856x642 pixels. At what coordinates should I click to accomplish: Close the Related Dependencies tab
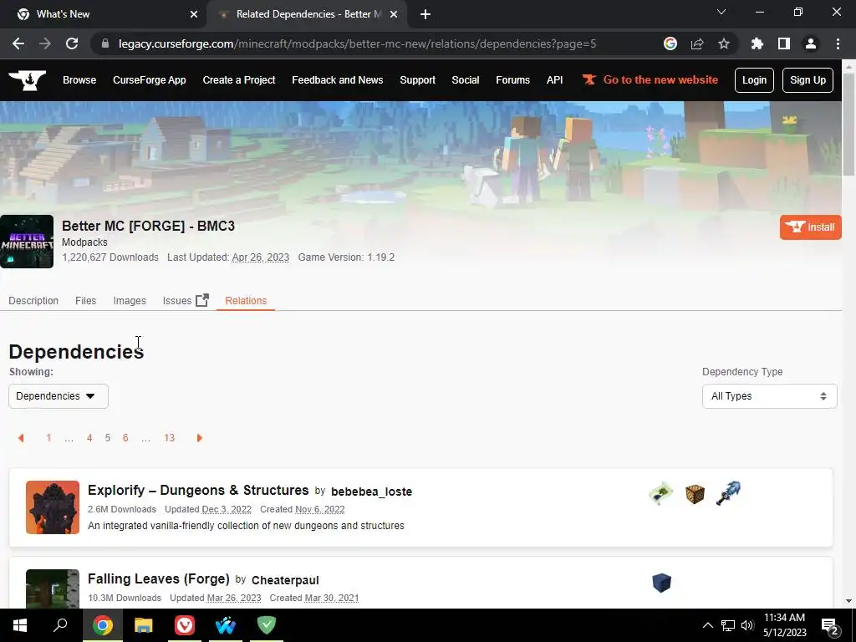[394, 14]
